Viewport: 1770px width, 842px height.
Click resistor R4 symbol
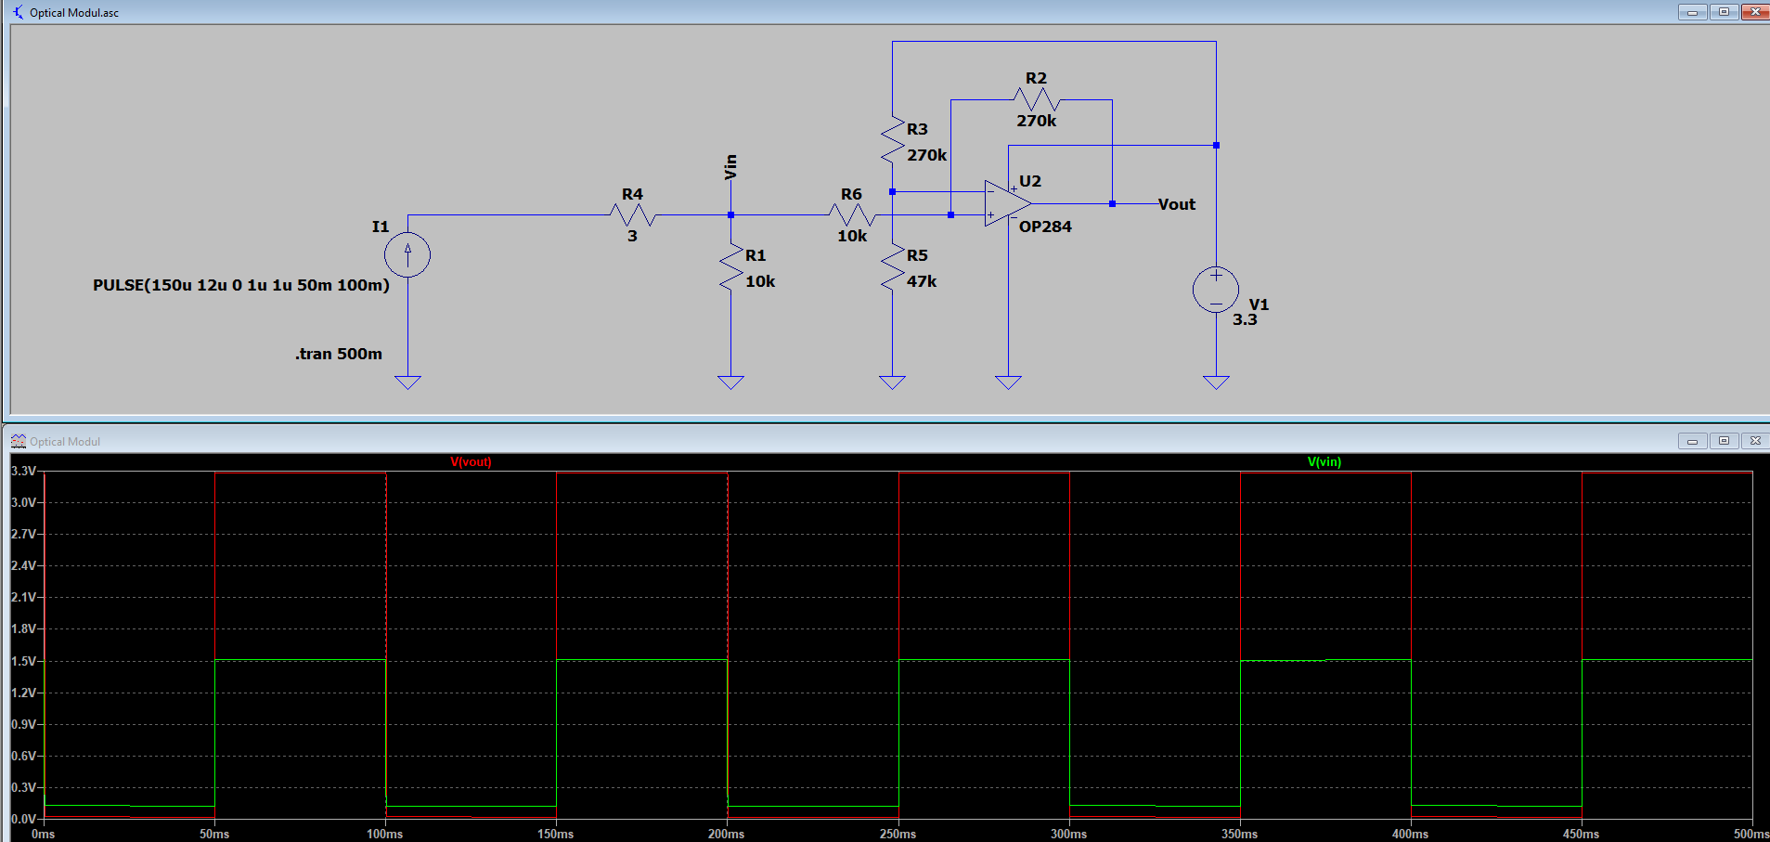click(x=633, y=215)
